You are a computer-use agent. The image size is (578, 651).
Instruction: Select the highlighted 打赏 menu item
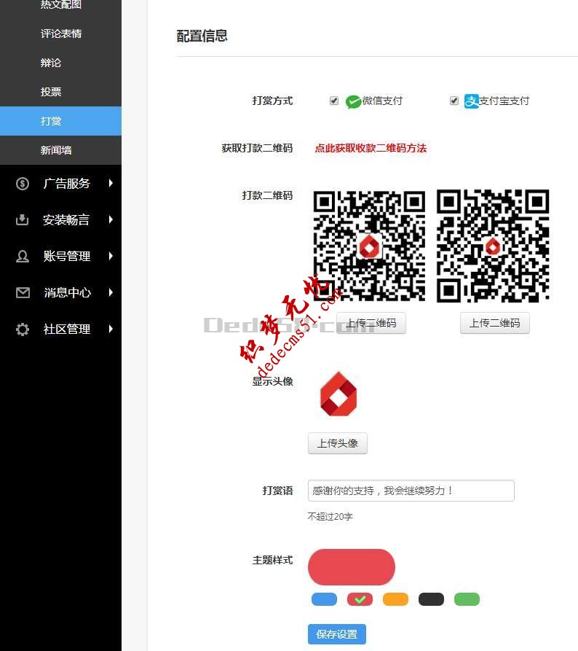tap(60, 121)
